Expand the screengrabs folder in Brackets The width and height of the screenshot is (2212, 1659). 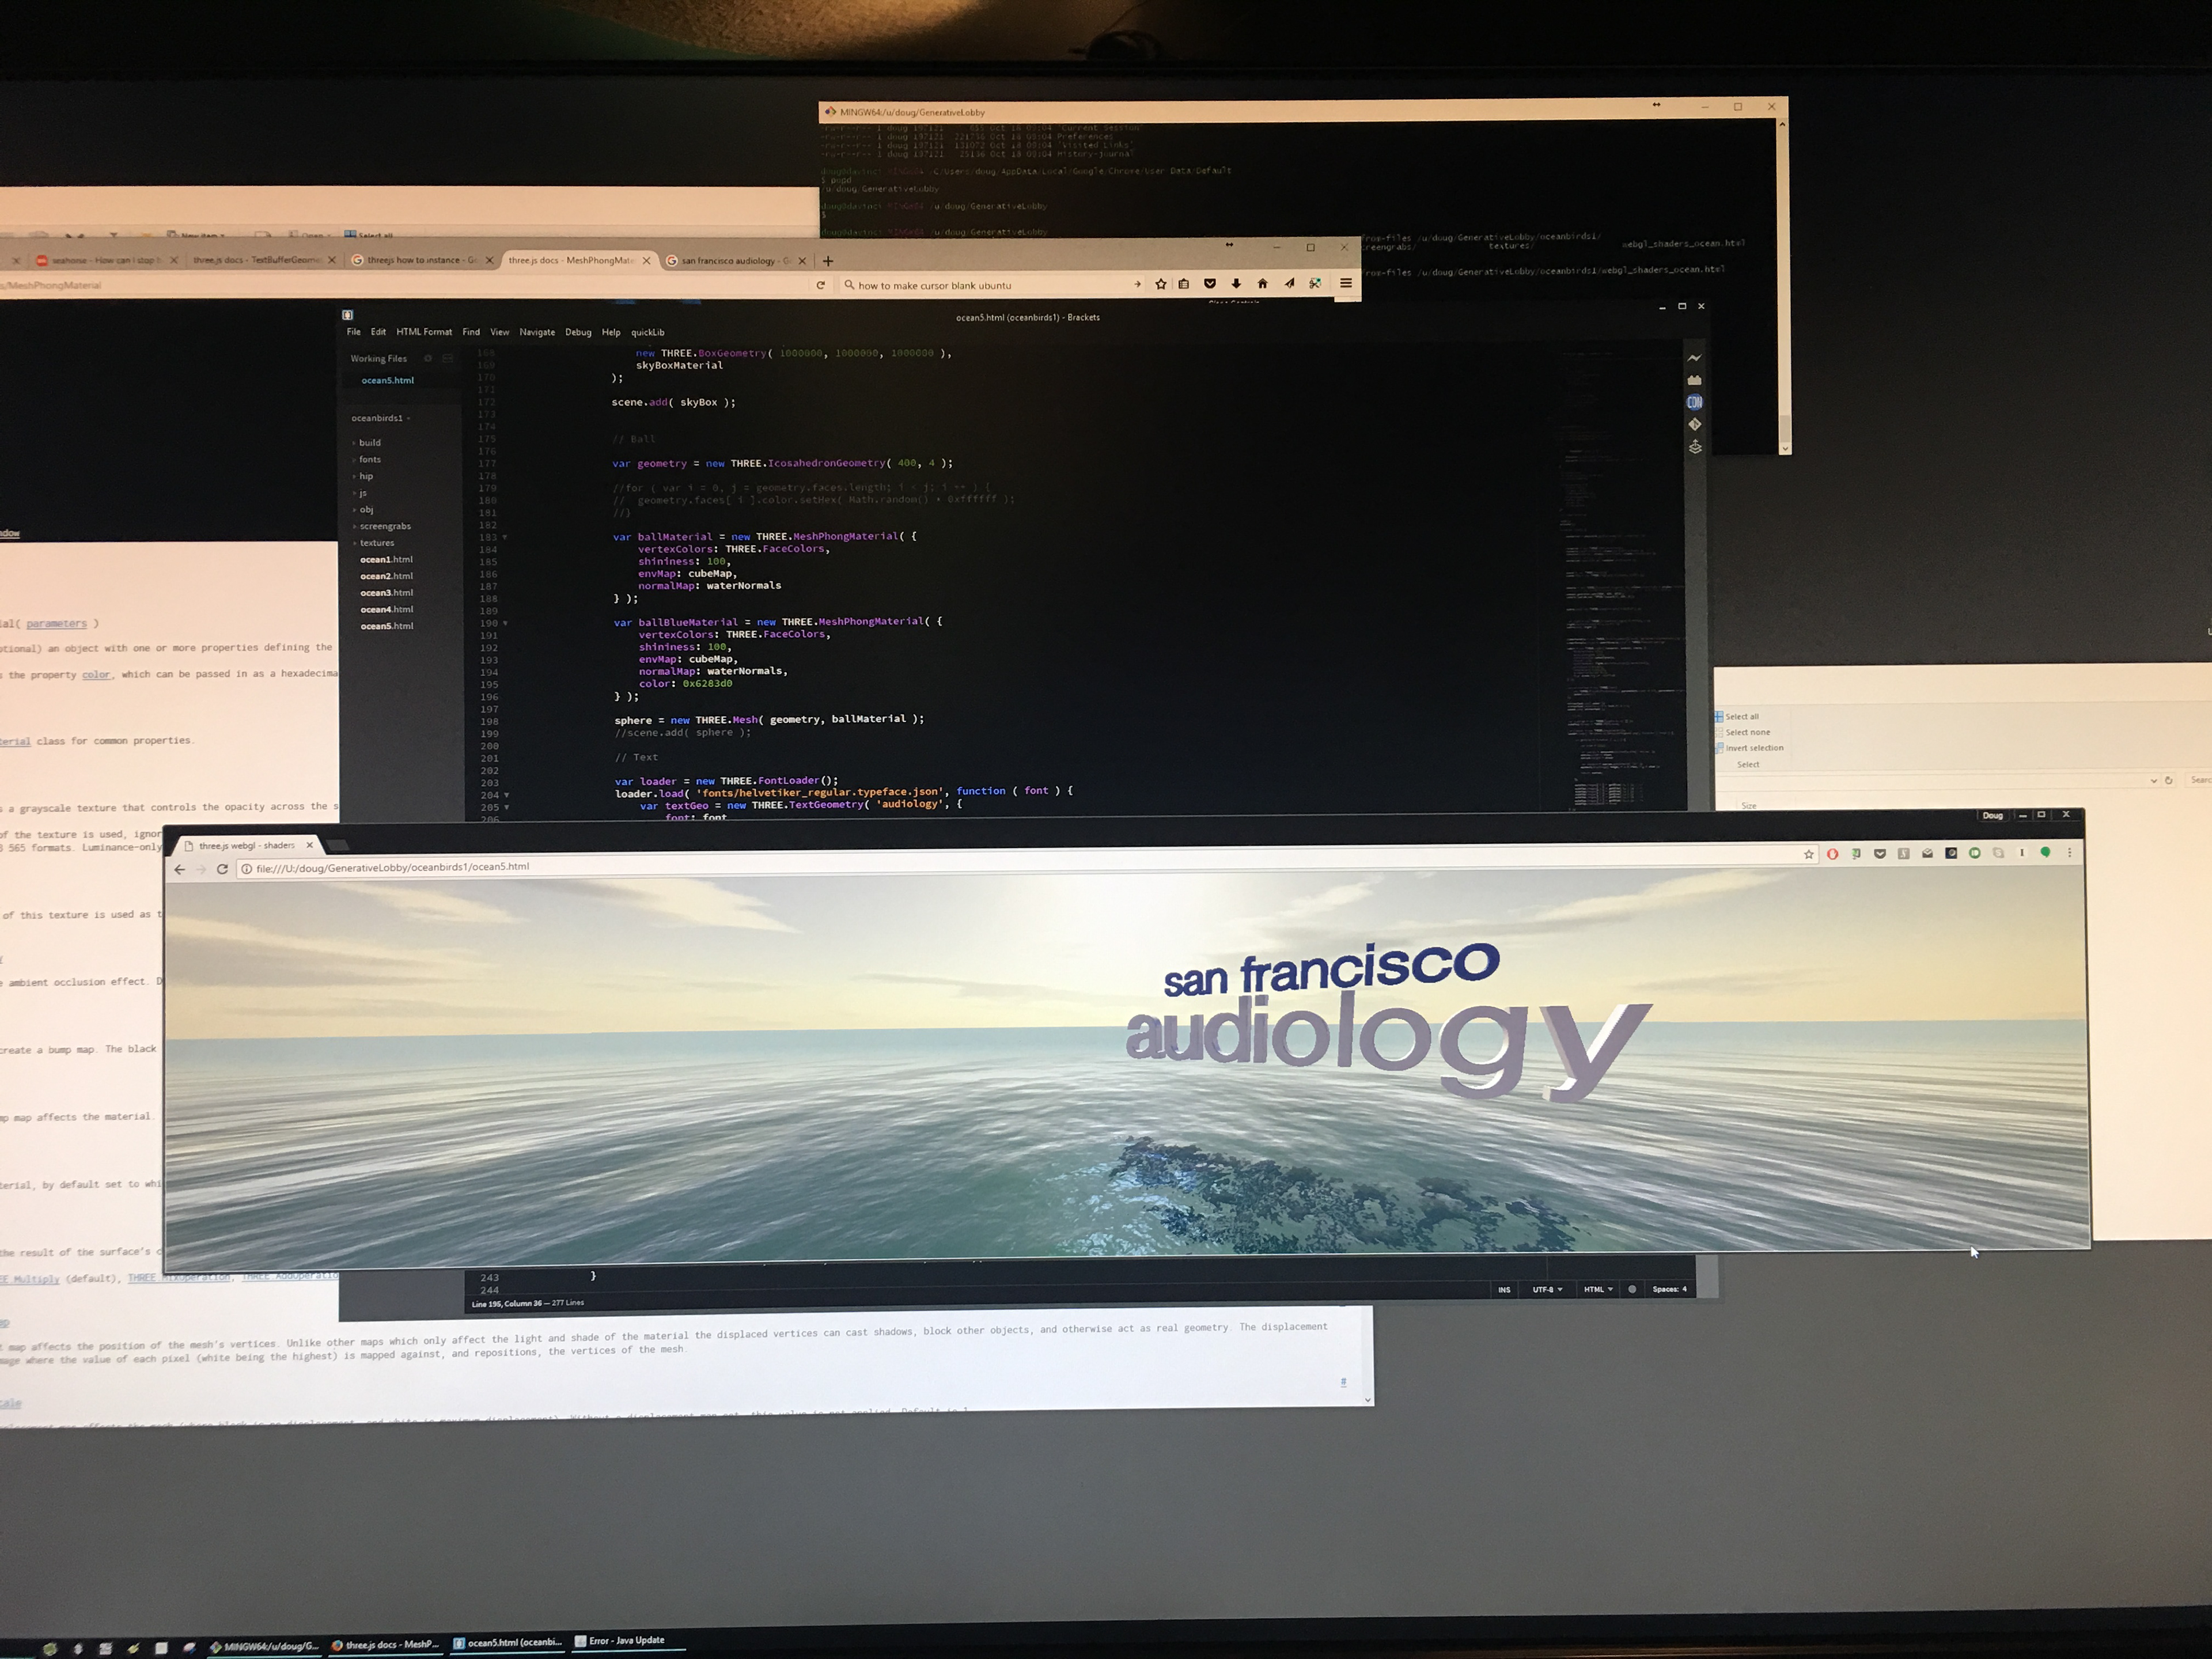(354, 527)
